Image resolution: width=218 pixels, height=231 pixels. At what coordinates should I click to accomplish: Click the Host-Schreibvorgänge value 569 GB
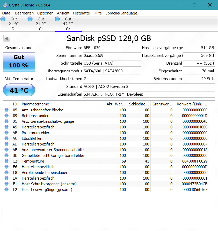pos(199,56)
